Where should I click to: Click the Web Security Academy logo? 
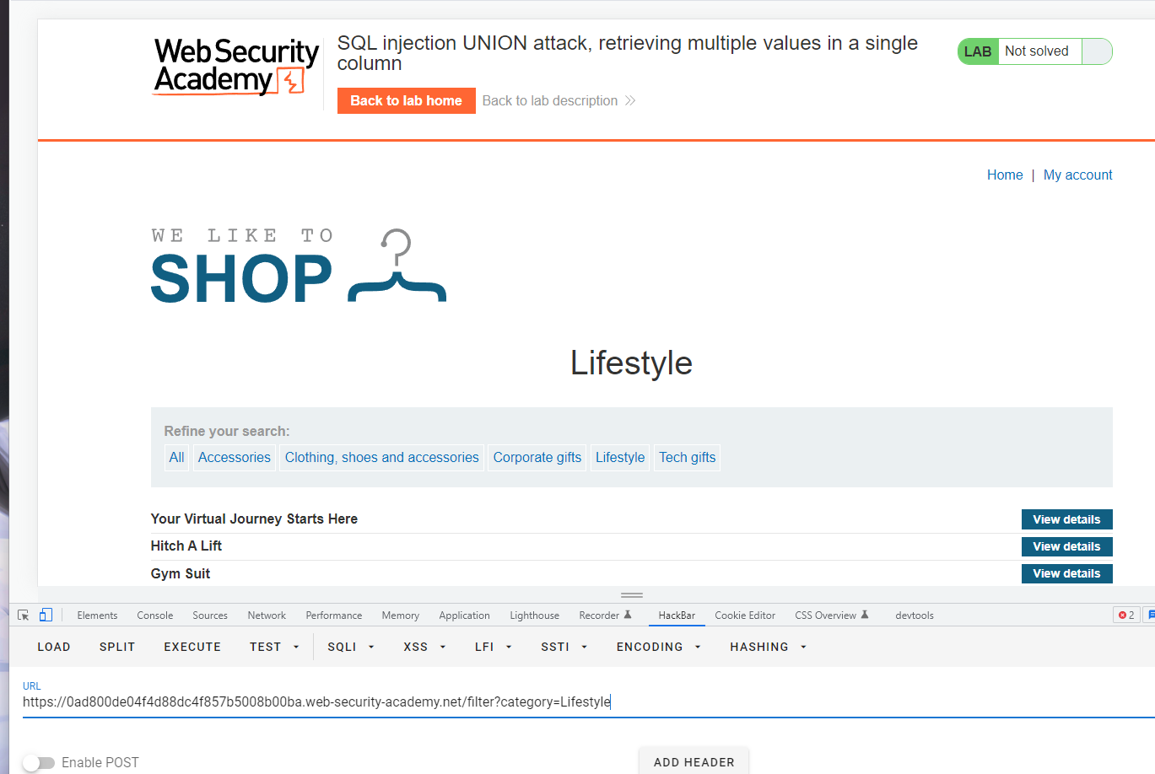click(236, 67)
